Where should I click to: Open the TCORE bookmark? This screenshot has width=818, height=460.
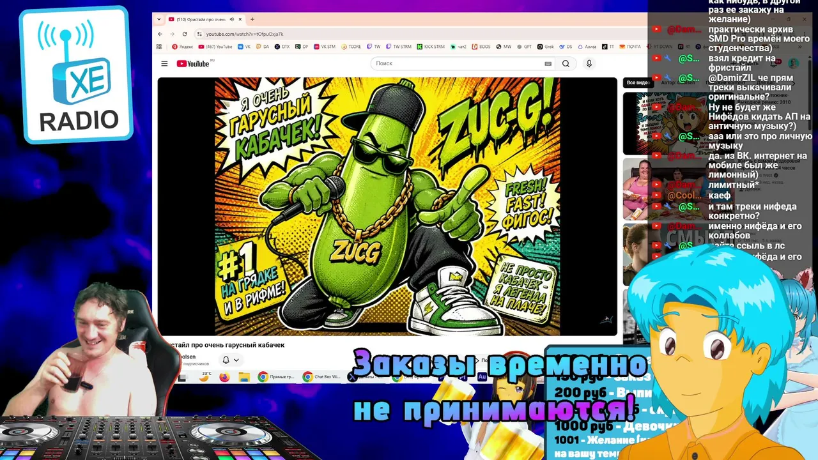pos(351,47)
